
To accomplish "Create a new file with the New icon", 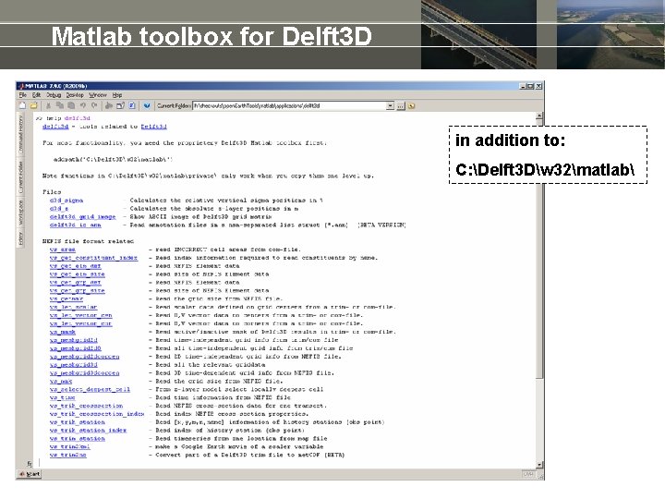I will pos(22,105).
